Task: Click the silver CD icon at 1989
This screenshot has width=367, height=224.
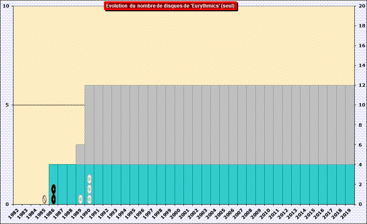Action: [80, 199]
